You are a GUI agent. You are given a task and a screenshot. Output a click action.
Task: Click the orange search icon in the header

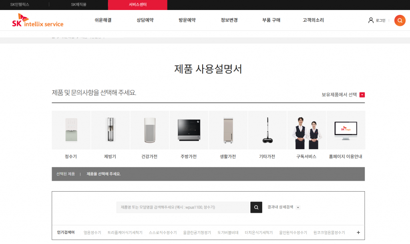[x=400, y=20]
